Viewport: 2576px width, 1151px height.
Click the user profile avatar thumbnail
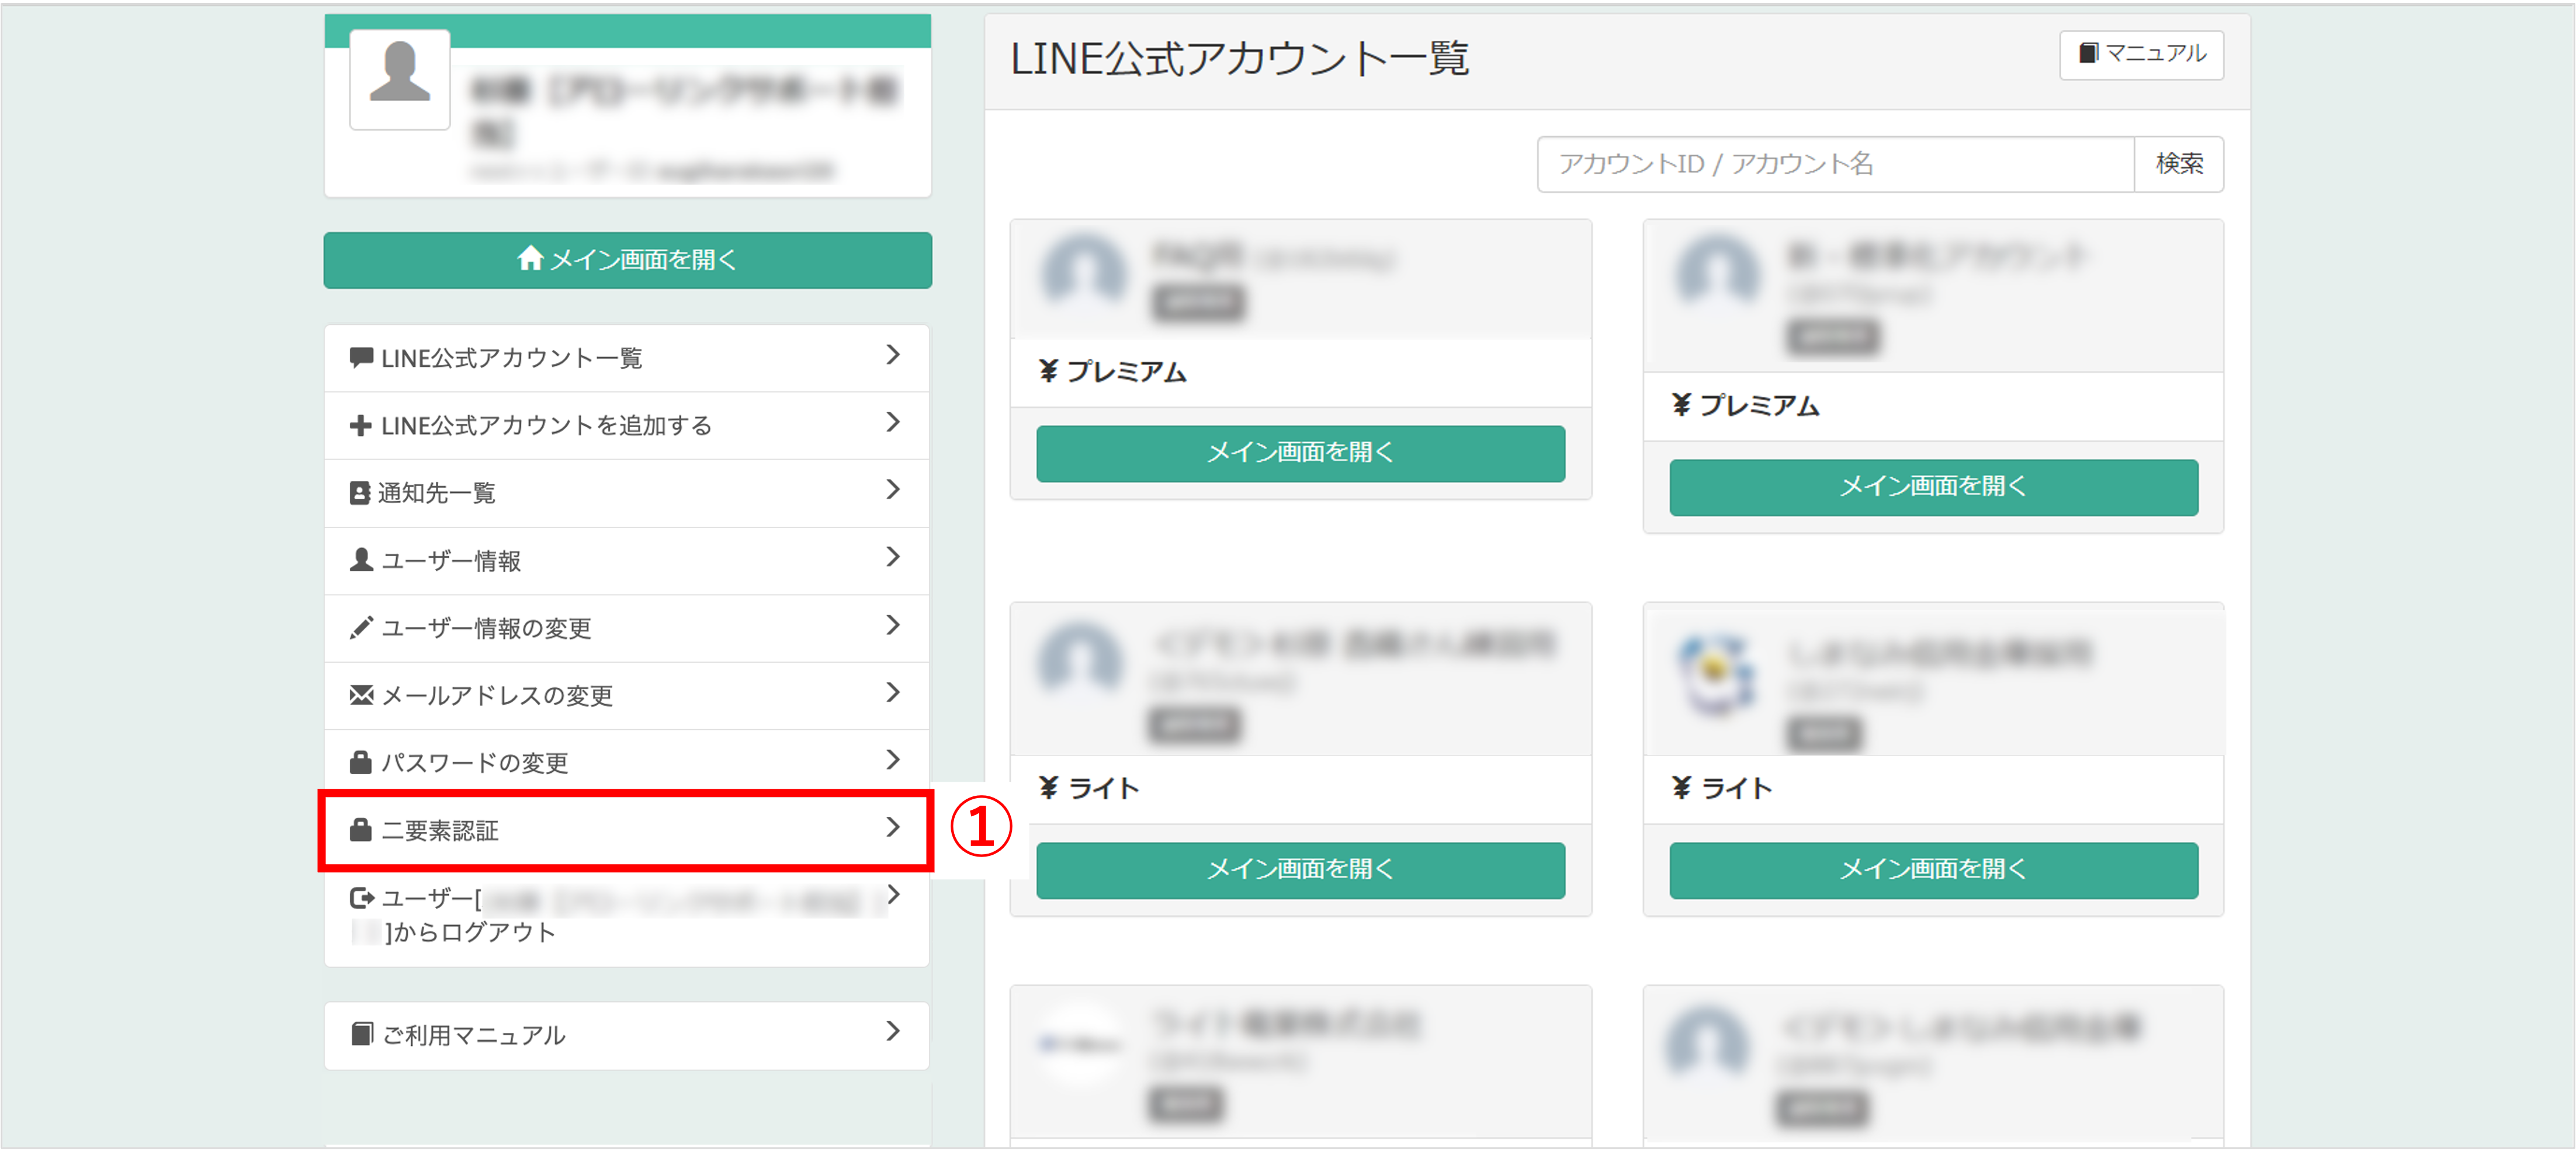[400, 79]
